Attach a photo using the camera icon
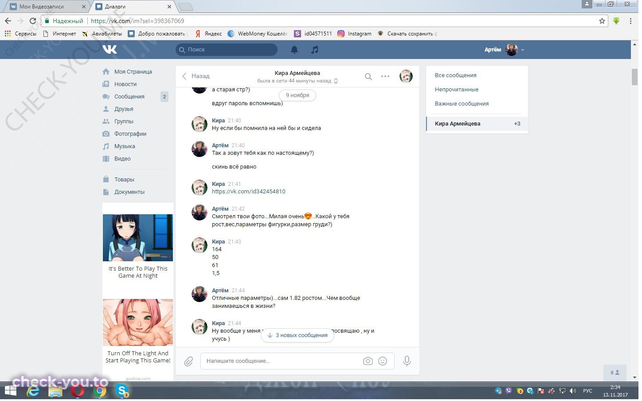This screenshot has height=401, width=642. (368, 362)
